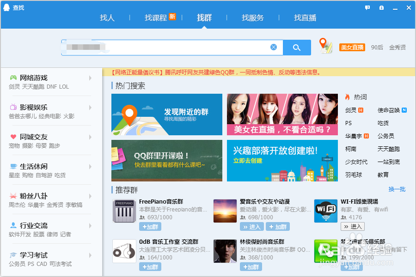Screen dimensions: 416x277
Task: Select the 找群 tab
Action: point(204,18)
